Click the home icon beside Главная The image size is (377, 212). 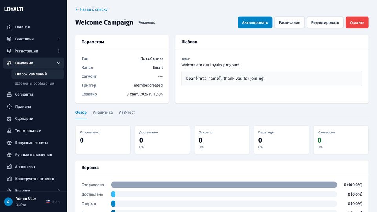[9, 27]
